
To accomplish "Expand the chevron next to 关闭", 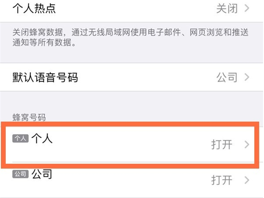I will pos(247,8).
